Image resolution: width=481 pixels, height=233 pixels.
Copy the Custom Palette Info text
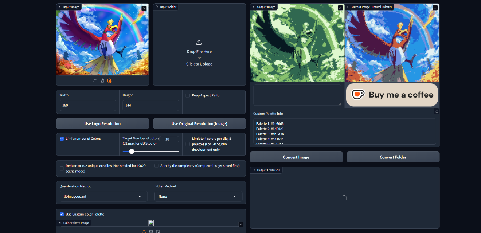[x=436, y=111]
